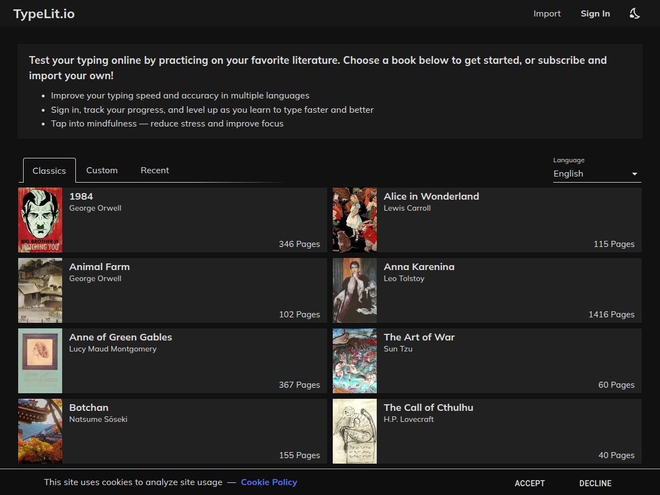Click the Botchan cover thumbnail
660x495 pixels.
pyautogui.click(x=40, y=431)
